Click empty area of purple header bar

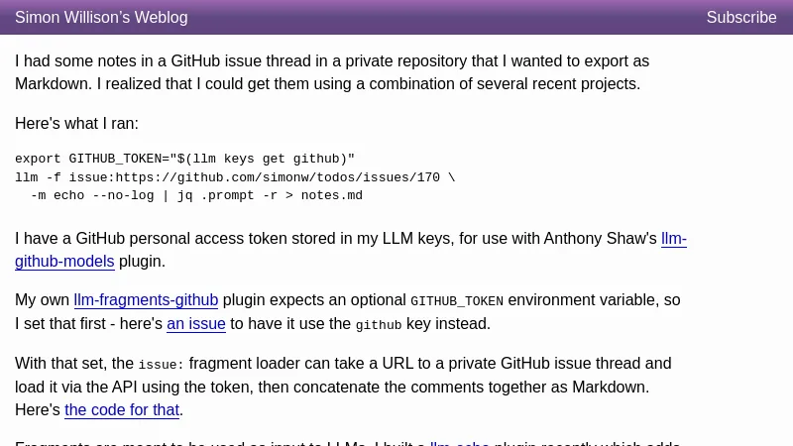click(x=446, y=18)
